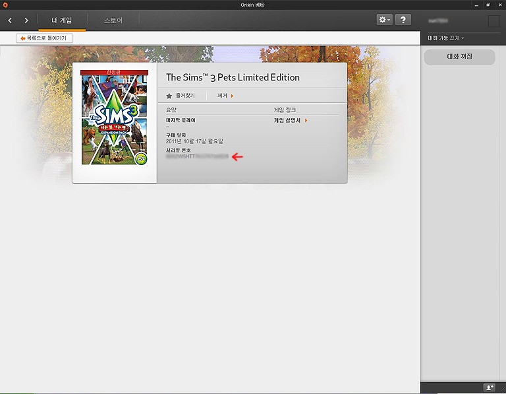506x394 pixels.
Task: Click the 요약 summary heading
Action: (x=171, y=110)
